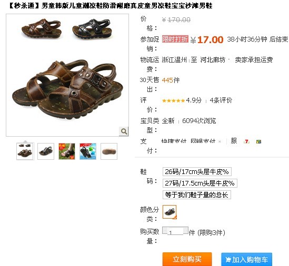Choose the selected sandal color swatch
Viewport: 289px width, 266px height.
(170, 212)
